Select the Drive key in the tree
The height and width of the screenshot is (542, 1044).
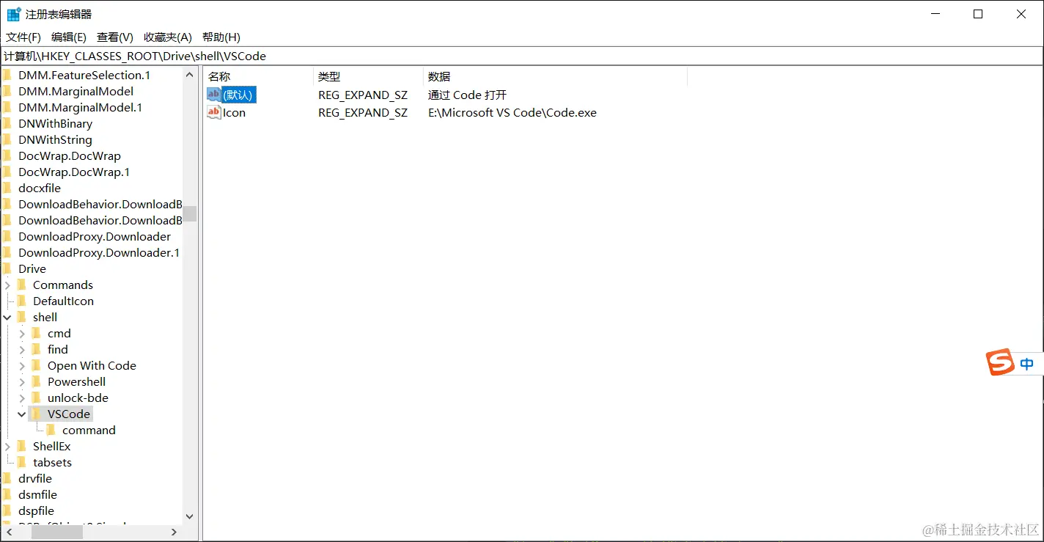coord(32,269)
